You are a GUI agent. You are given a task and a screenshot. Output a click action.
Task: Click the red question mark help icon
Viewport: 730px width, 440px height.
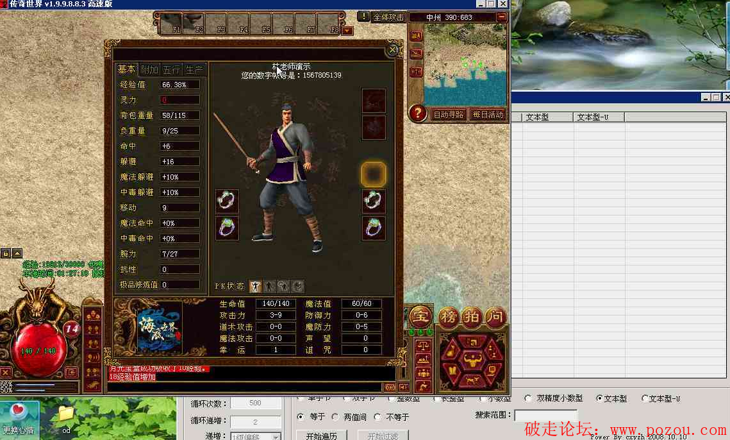[x=418, y=114]
